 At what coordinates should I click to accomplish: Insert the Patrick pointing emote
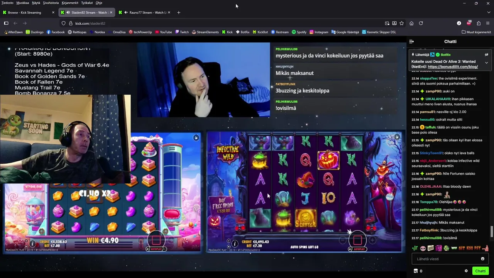tap(486, 248)
